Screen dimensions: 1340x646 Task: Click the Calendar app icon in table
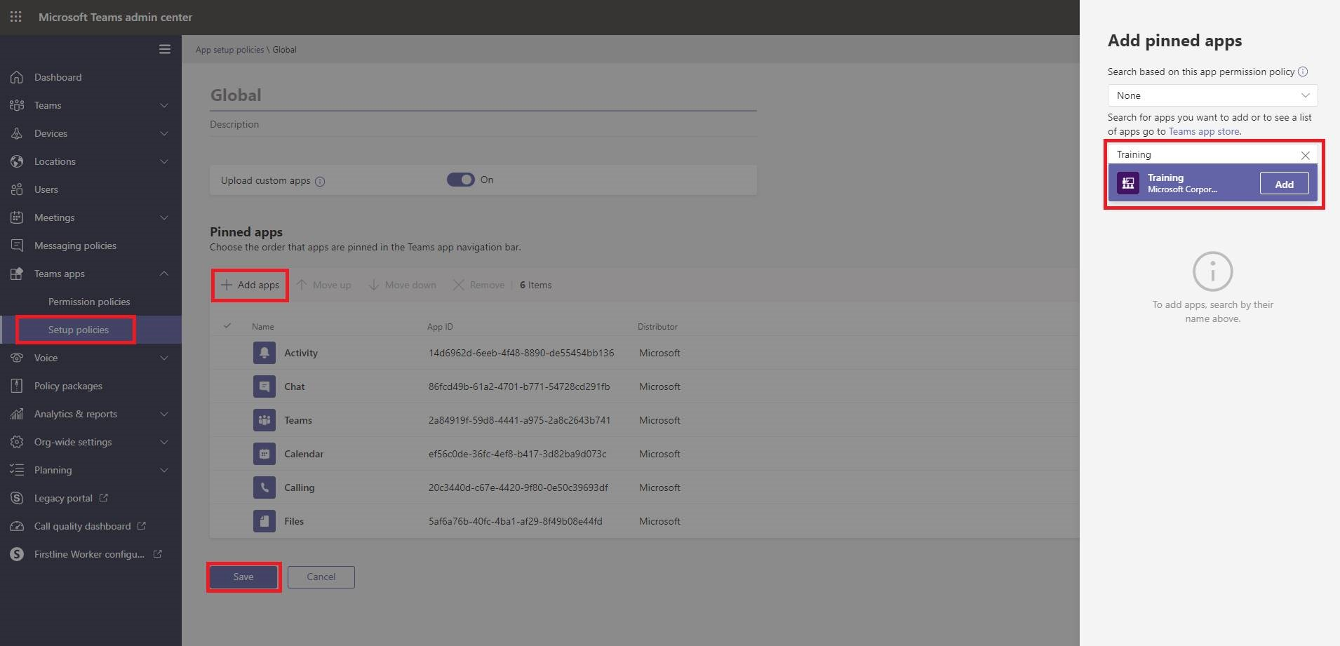pos(264,453)
